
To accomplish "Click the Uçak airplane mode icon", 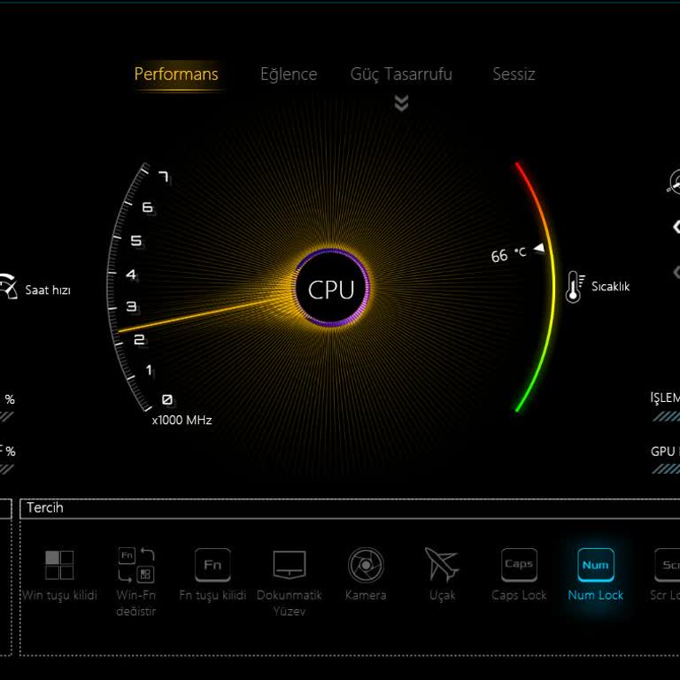I will [442, 564].
